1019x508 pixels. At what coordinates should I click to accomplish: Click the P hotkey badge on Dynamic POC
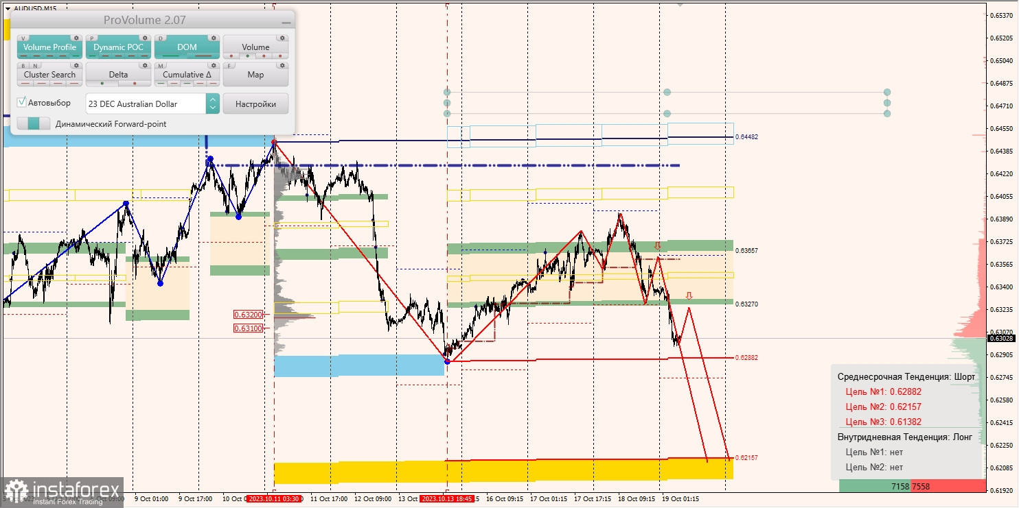pyautogui.click(x=92, y=38)
